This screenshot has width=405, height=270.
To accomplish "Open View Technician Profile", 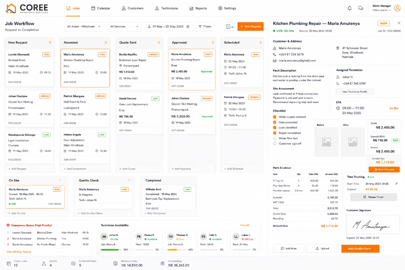I will [355, 92].
